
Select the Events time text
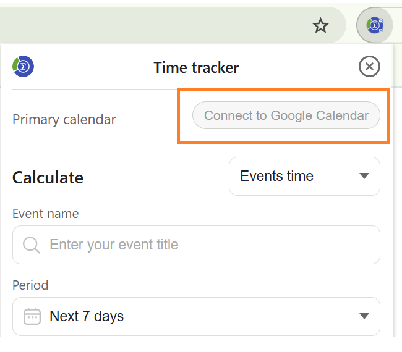pyautogui.click(x=277, y=176)
